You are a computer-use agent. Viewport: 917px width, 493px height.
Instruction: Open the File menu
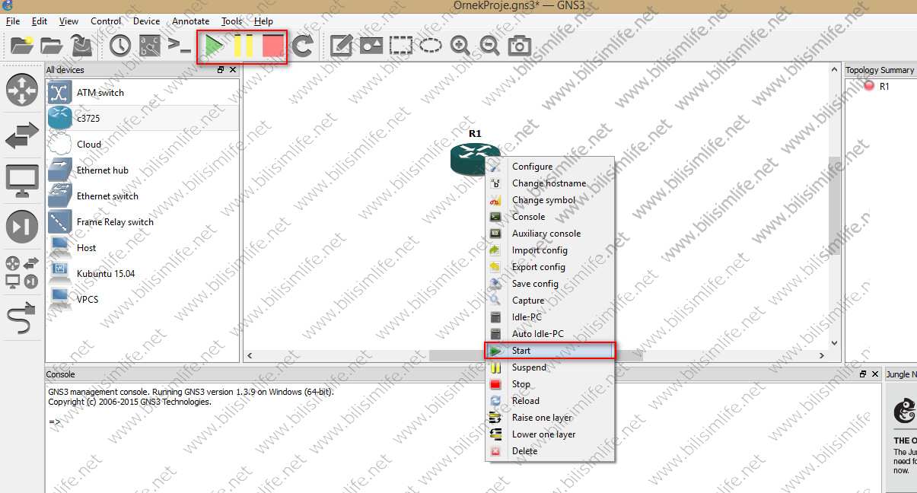click(13, 21)
